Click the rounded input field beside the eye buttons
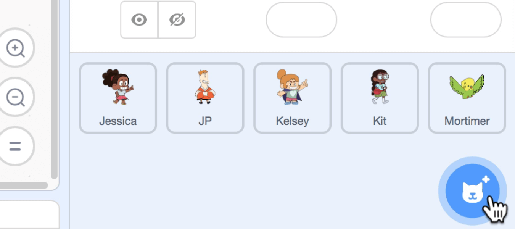Viewport: 515px width, 229px height. [x=301, y=20]
